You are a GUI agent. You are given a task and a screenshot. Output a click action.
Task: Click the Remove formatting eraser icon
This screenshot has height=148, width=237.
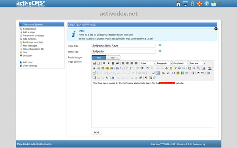point(153,73)
